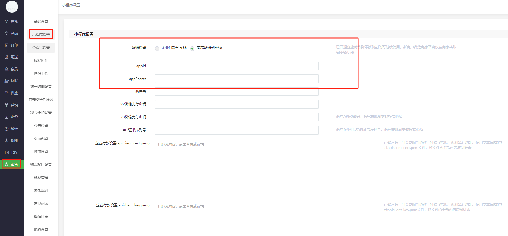Screen dimensions: 508x236
Task: Click the apiclient_cert.pem hidden content textarea
Action: (x=260, y=168)
